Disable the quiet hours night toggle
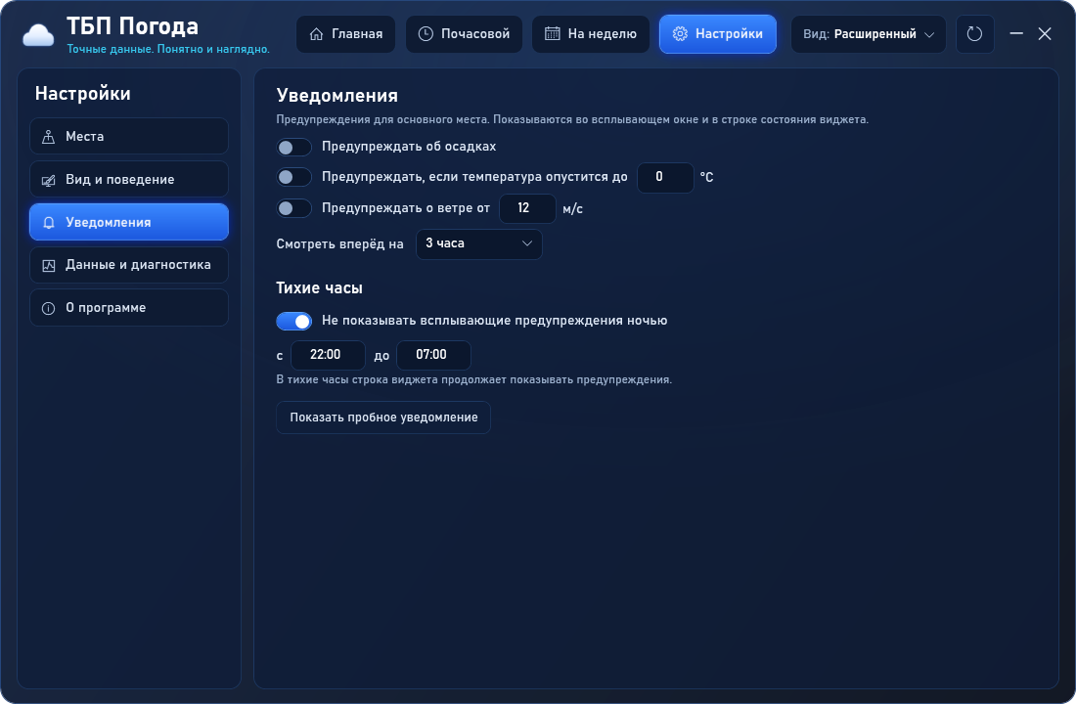The image size is (1076, 704). tap(293, 321)
